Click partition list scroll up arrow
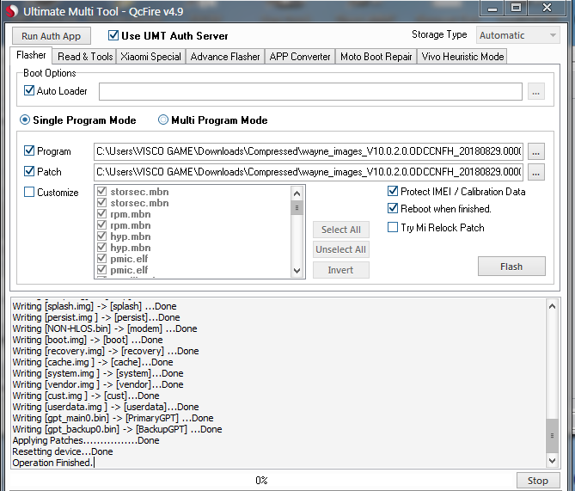The width and height of the screenshot is (575, 491). click(297, 193)
